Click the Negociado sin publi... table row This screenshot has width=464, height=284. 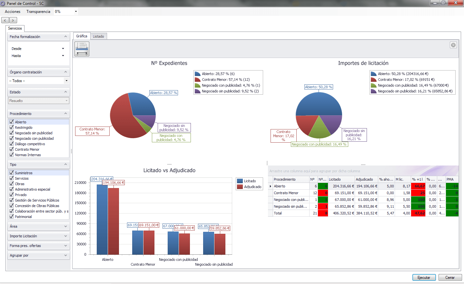[363, 206]
